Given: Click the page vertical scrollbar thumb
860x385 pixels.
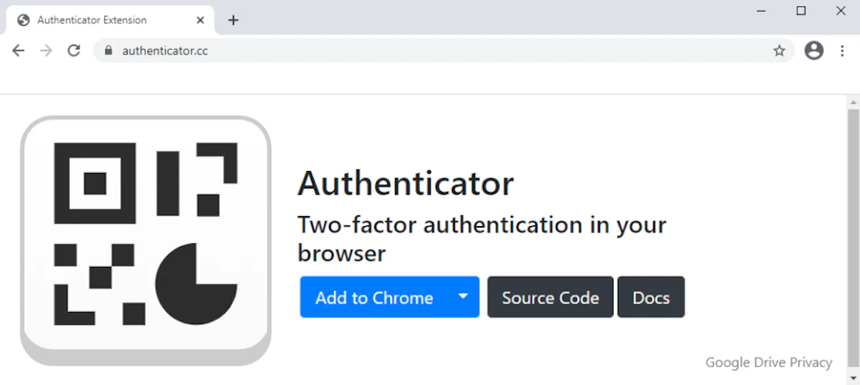Looking at the screenshot, I should click(853, 240).
